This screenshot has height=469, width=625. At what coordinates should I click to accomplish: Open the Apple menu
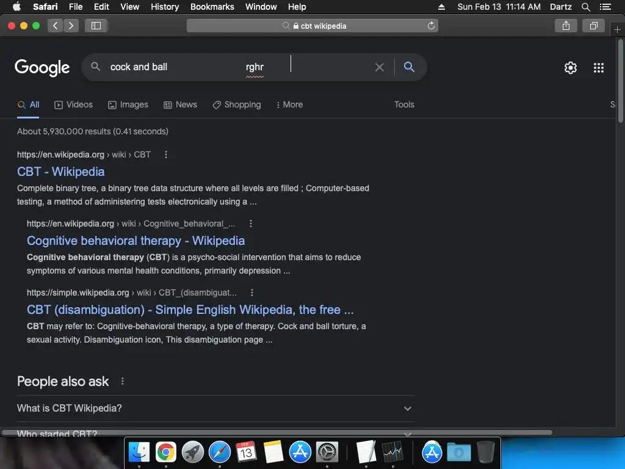pos(16,7)
